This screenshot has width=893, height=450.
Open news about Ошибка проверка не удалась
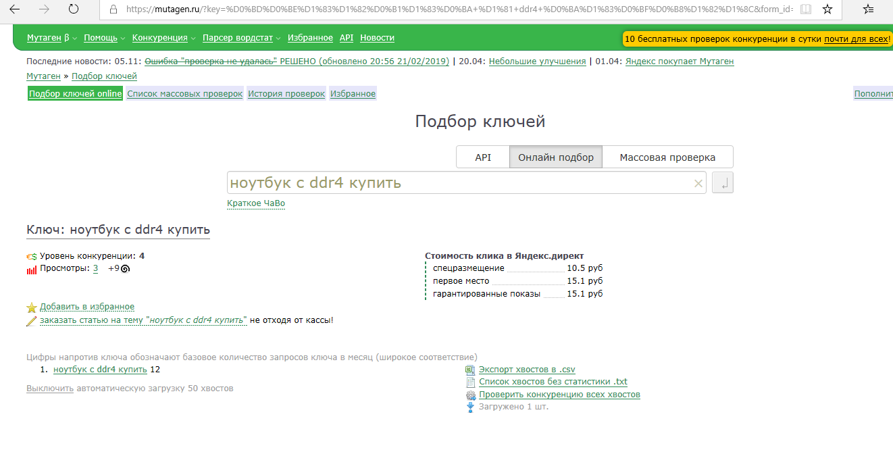click(297, 61)
